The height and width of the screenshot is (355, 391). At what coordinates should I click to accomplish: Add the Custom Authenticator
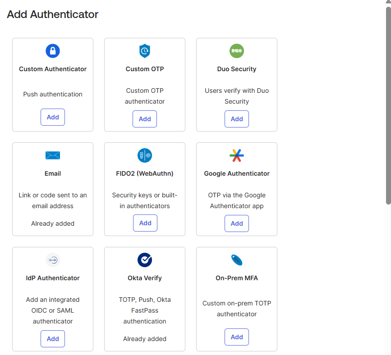(53, 117)
